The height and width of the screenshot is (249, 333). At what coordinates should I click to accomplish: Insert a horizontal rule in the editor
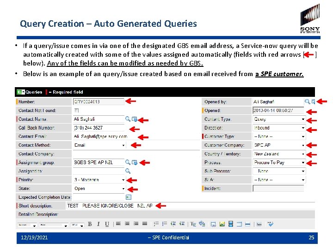tap(247, 224)
